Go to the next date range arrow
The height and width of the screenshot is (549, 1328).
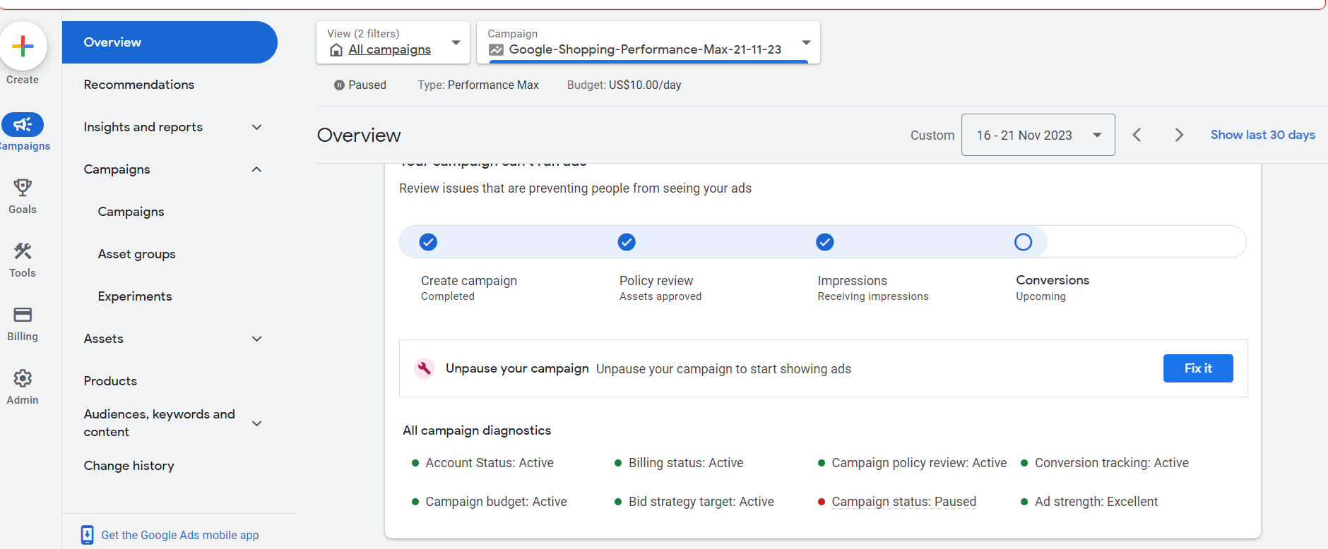(x=1178, y=135)
